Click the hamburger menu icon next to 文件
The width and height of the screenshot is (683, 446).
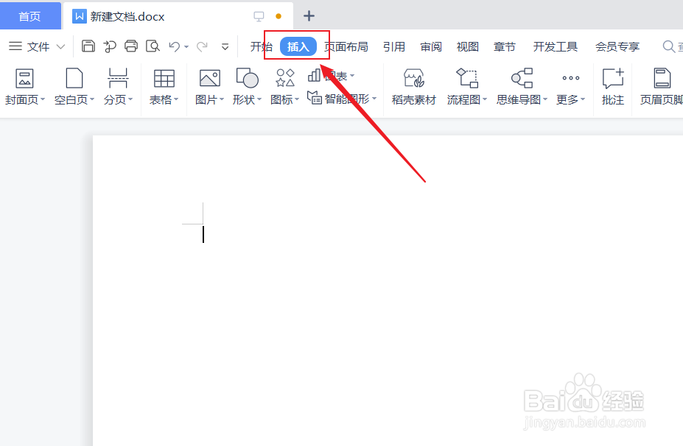click(x=15, y=46)
